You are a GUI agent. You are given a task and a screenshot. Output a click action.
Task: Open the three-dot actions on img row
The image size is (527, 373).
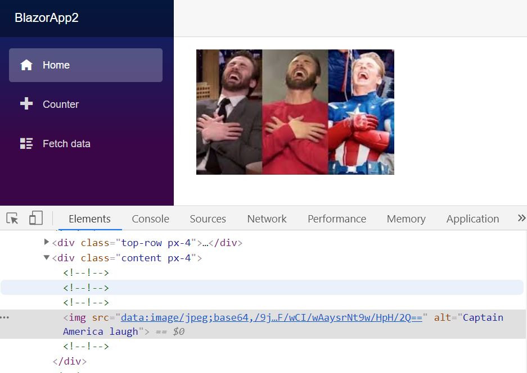coord(4,317)
